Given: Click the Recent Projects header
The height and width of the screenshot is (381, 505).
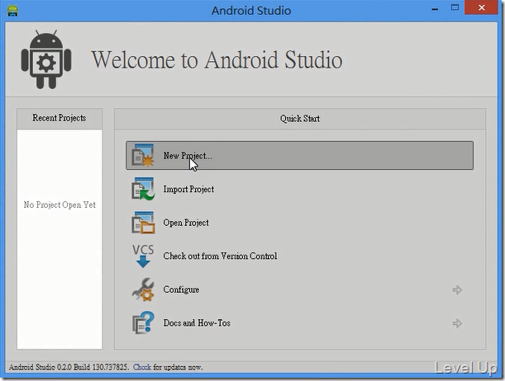Looking at the screenshot, I should [x=60, y=118].
